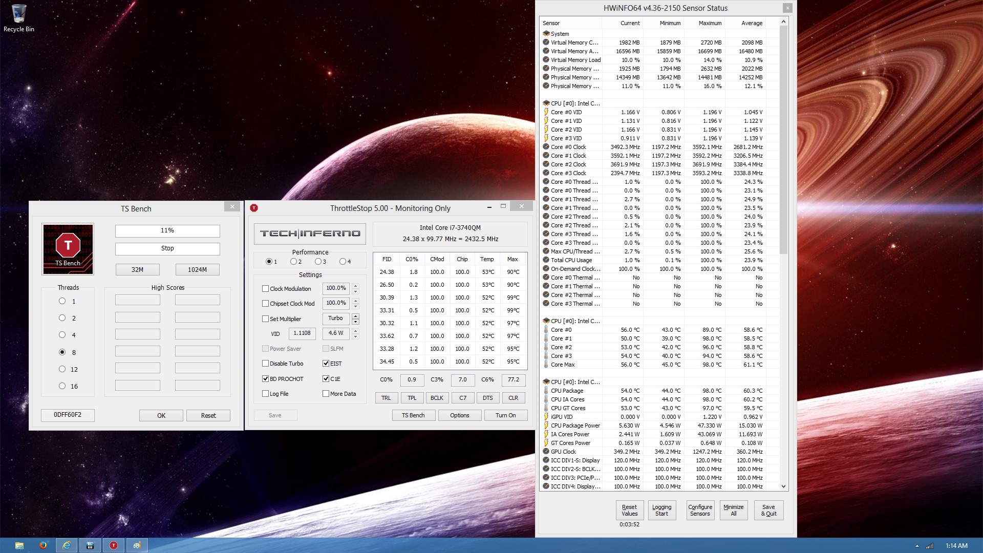Open Internet Explorer from taskbar
This screenshot has width=983, height=553.
coord(67,545)
